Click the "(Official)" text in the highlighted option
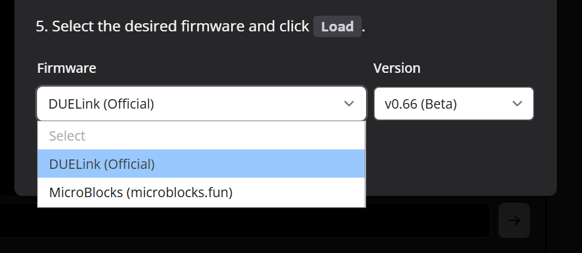The width and height of the screenshot is (582, 253). point(129,164)
